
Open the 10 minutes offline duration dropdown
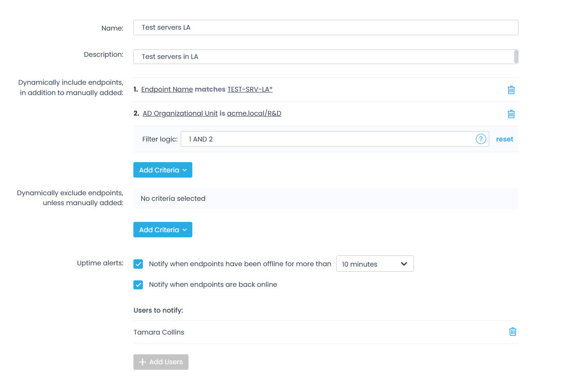pyautogui.click(x=375, y=264)
